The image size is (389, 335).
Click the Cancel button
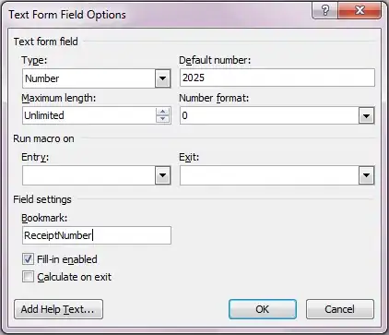click(340, 309)
